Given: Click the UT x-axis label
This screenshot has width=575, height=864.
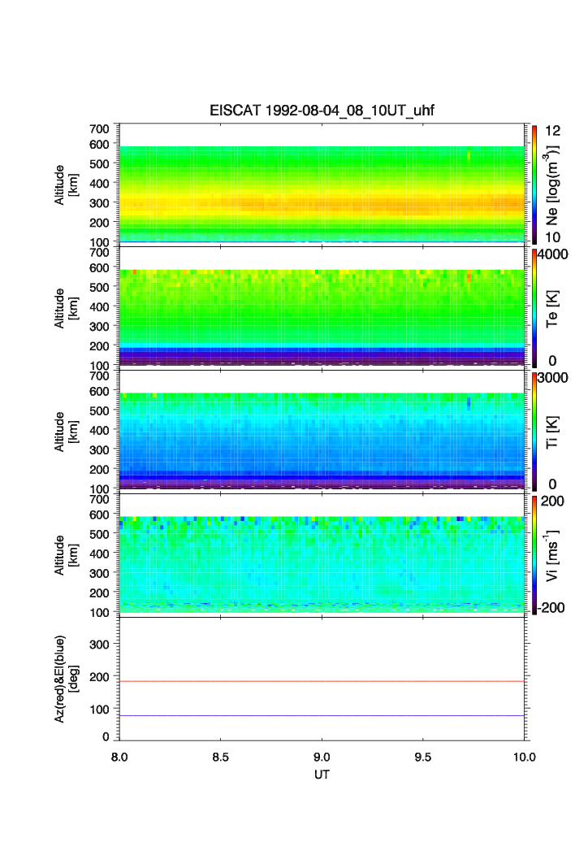Looking at the screenshot, I should tap(322, 774).
